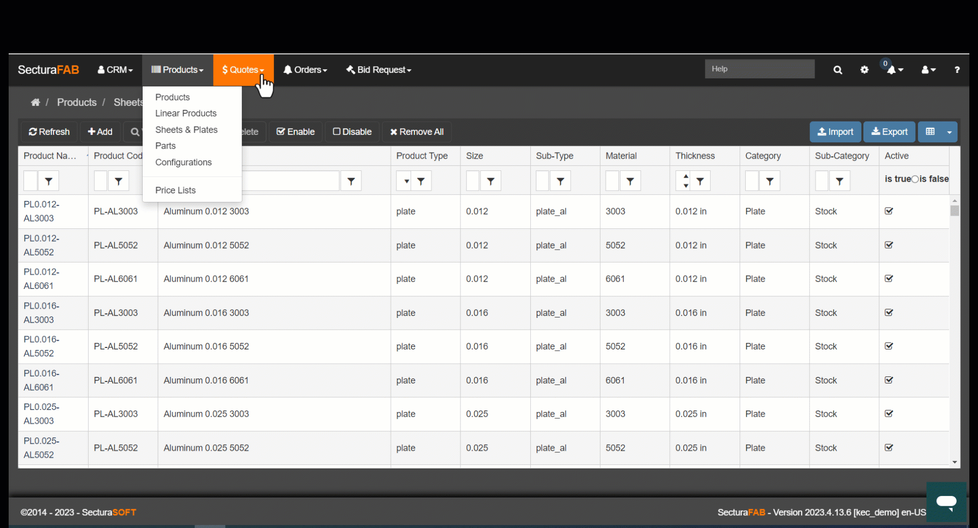
Task: Choose Price Lists in the Products menu
Action: coord(175,190)
